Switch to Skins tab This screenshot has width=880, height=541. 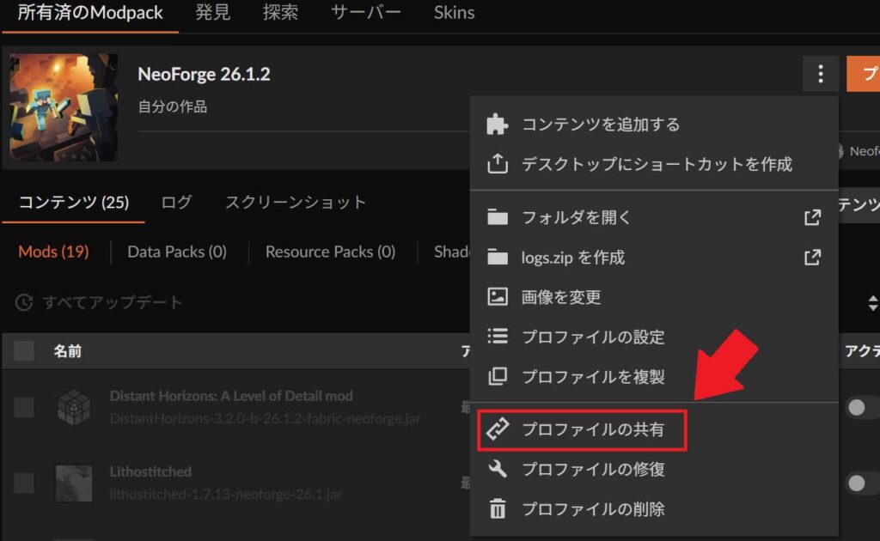(454, 12)
